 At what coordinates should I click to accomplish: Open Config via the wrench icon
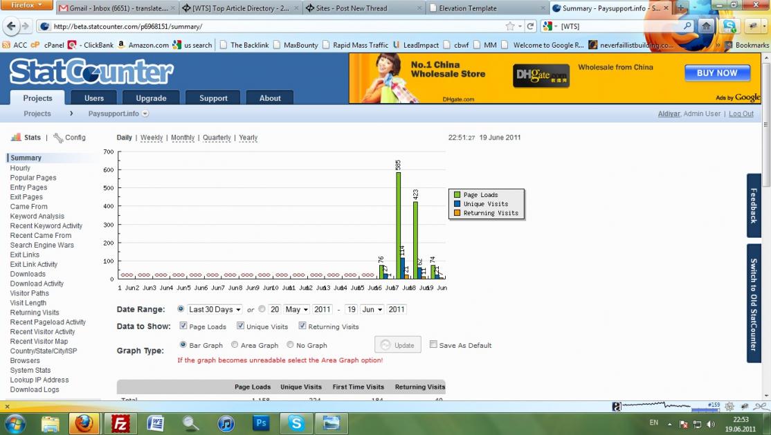coord(58,138)
